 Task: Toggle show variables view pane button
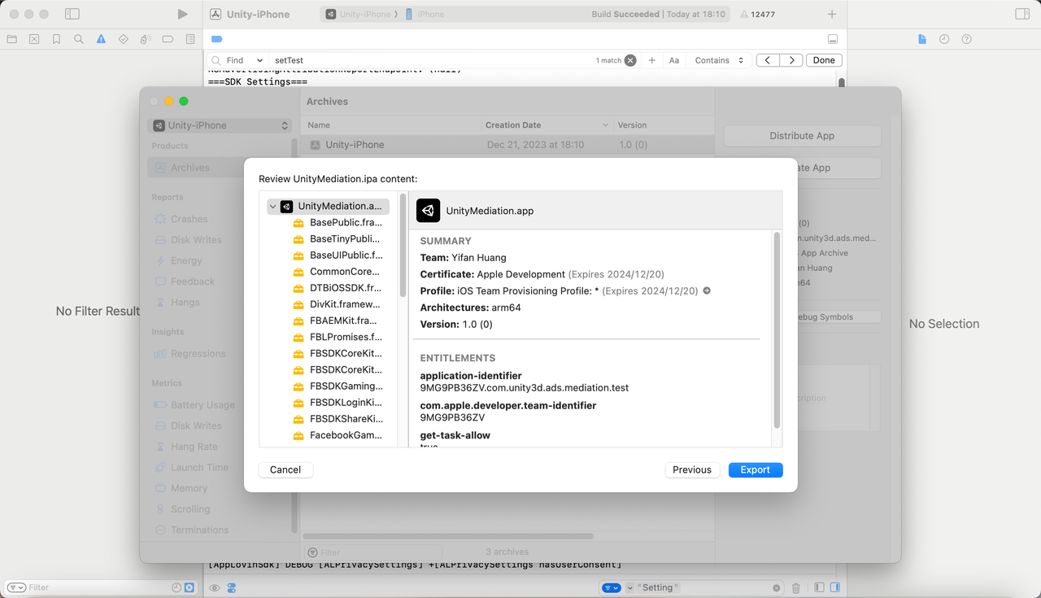pyautogui.click(x=819, y=587)
